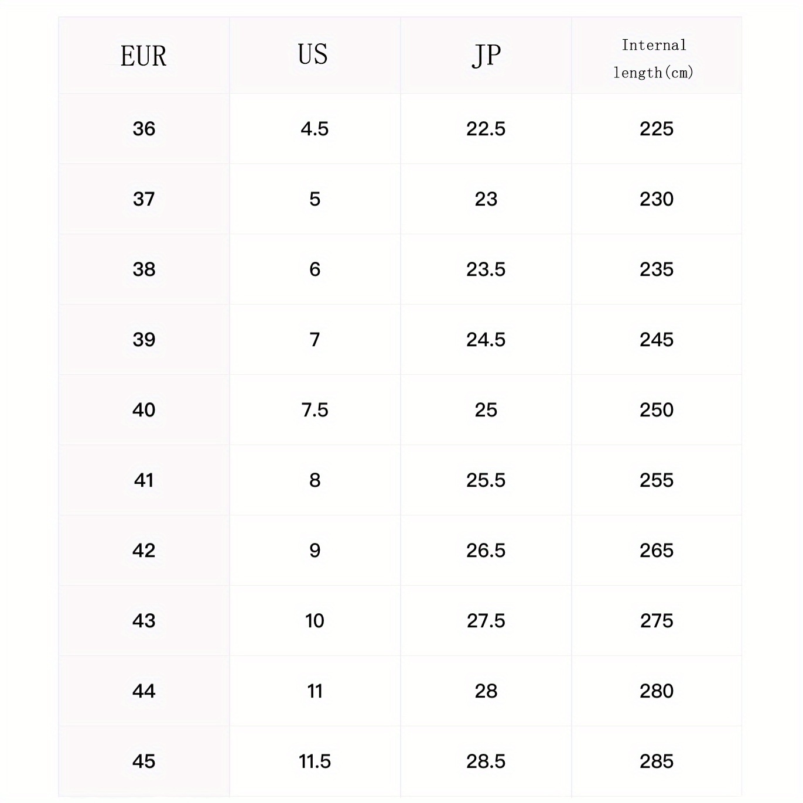Select the EUR size 44 cell
This screenshot has width=803, height=803.
tap(143, 691)
